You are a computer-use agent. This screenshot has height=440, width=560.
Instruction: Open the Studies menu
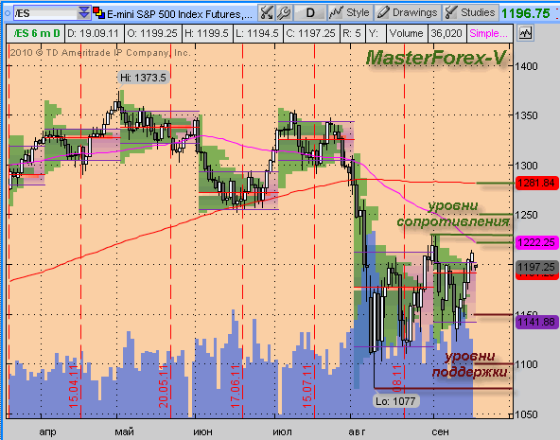click(x=470, y=13)
